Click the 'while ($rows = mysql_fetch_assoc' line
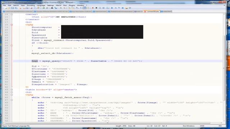The width and height of the screenshot is (230, 129). (x=62, y=97)
